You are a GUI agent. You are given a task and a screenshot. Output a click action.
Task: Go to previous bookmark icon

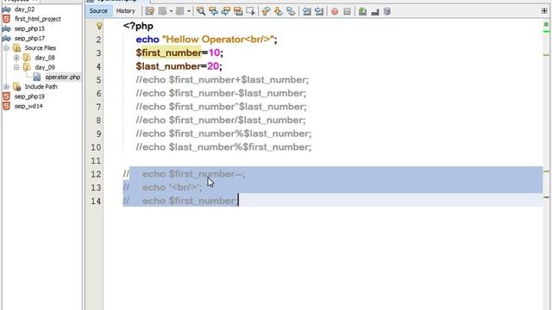coord(267,11)
